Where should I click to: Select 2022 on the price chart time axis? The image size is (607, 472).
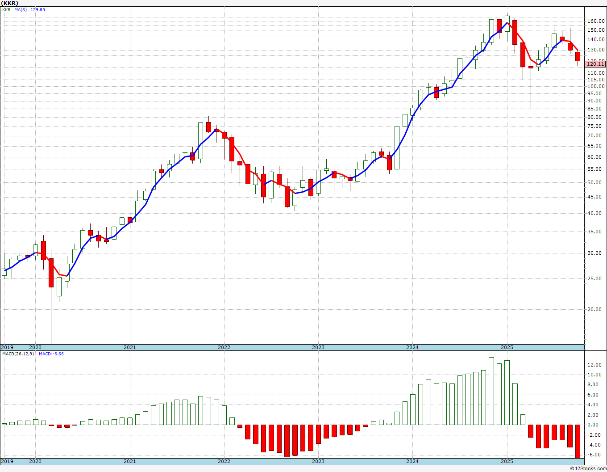click(224, 347)
